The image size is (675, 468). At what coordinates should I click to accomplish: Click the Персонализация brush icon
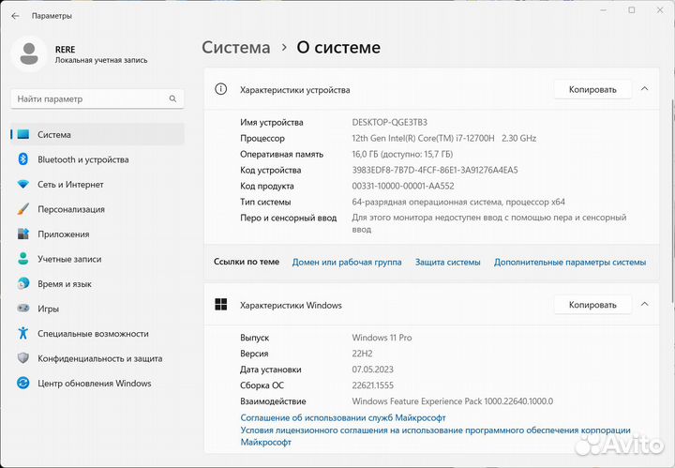[x=23, y=209]
